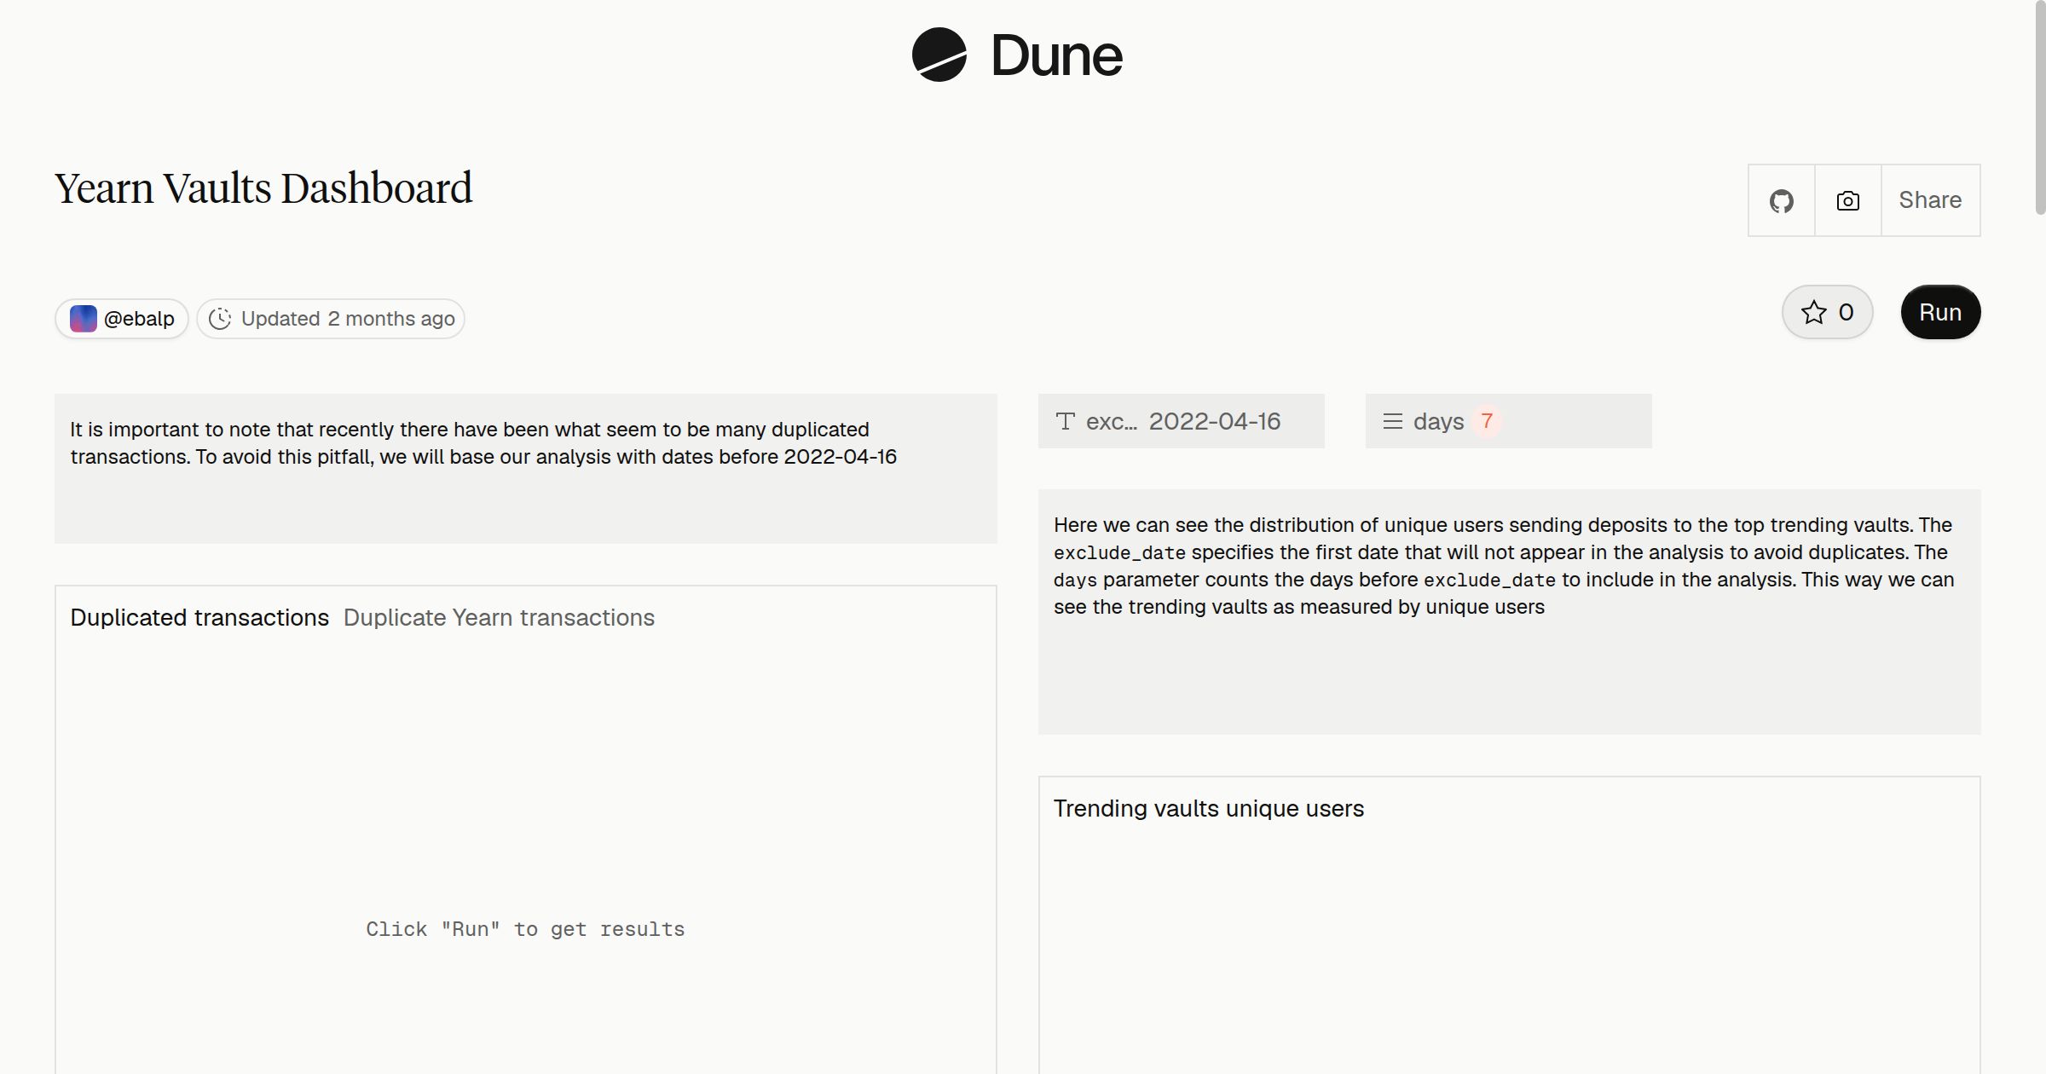
Task: Click the Duplicated transactions title
Action: [199, 618]
